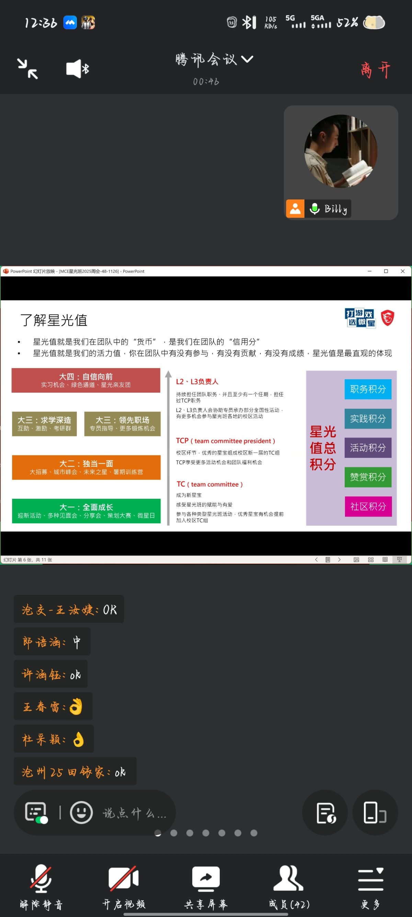The image size is (412, 917).
Task: Switch to slide sorter view icon
Action: (371, 560)
